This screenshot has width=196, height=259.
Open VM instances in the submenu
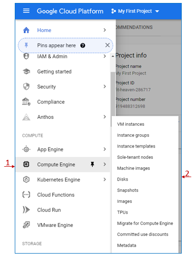click(131, 124)
